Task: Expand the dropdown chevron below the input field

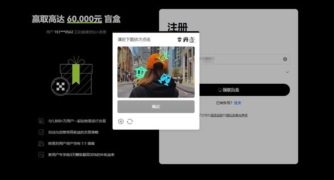Action: pos(287,72)
